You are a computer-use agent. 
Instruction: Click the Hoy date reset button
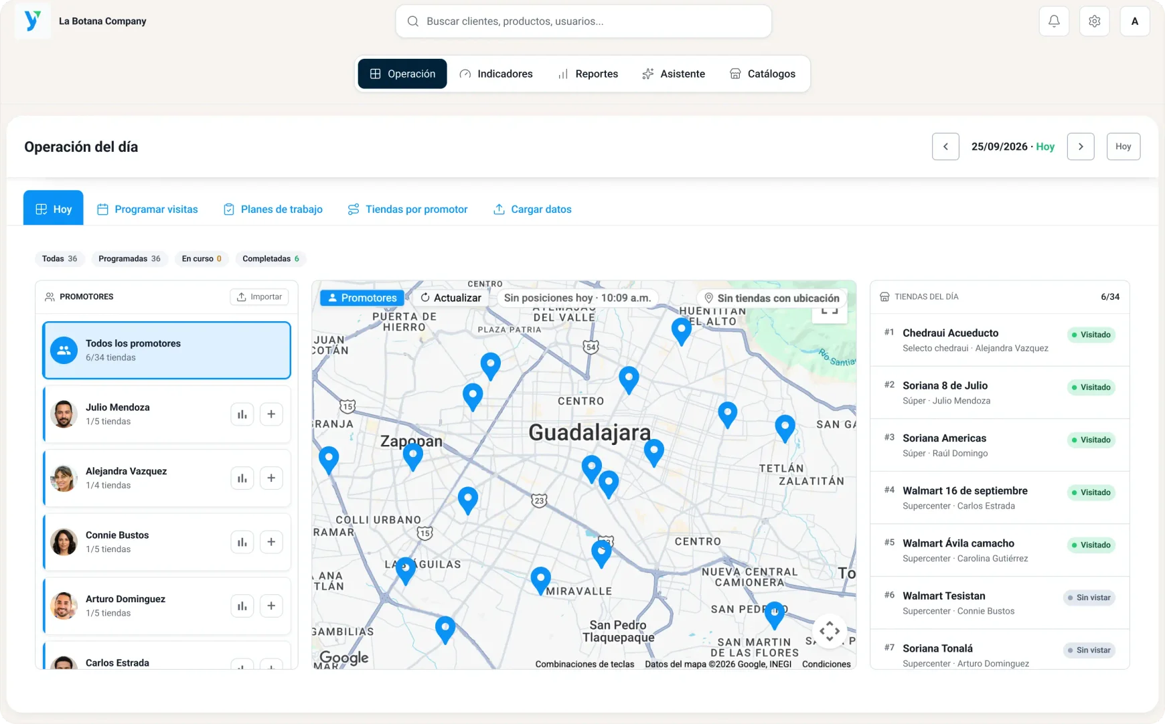point(1123,147)
